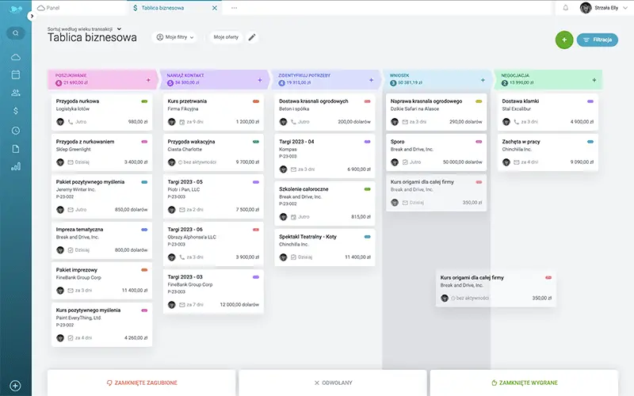The height and width of the screenshot is (396, 634).
Task: Switch to the Panel tab
Action: pos(48,8)
